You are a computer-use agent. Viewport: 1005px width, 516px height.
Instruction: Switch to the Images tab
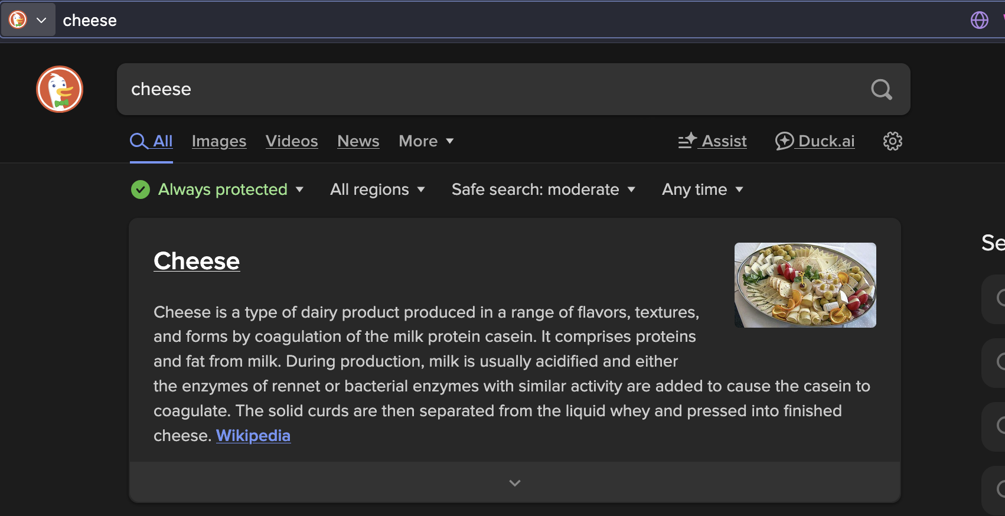click(219, 141)
